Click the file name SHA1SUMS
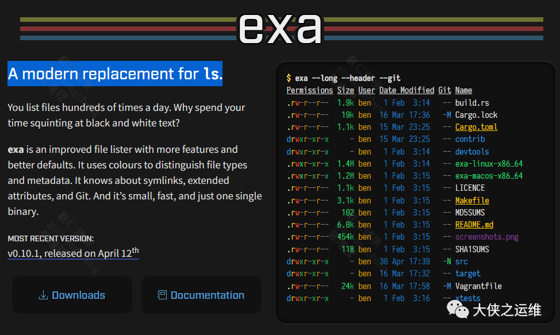The height and width of the screenshot is (335, 560). coord(472,249)
